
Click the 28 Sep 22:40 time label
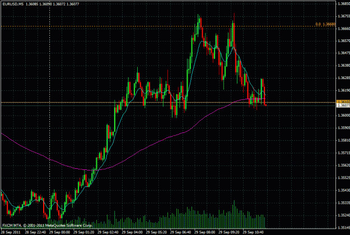35,232
